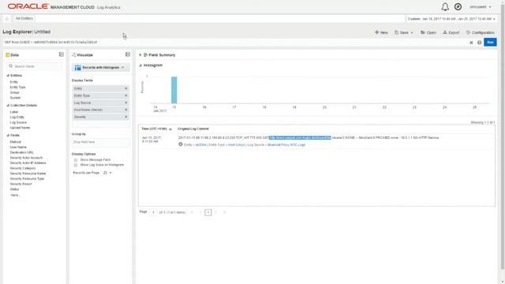Collapse the Visualize panel
The image size is (505, 284).
128,54
